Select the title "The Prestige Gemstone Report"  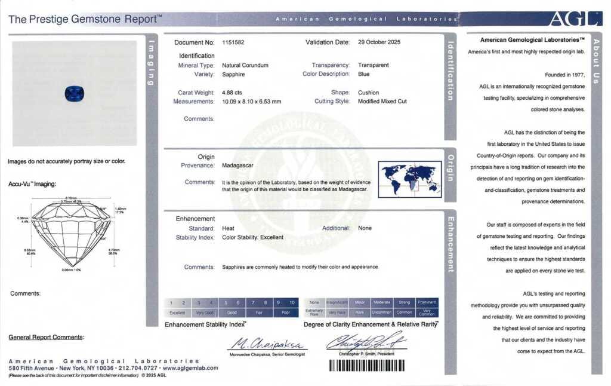coord(85,19)
